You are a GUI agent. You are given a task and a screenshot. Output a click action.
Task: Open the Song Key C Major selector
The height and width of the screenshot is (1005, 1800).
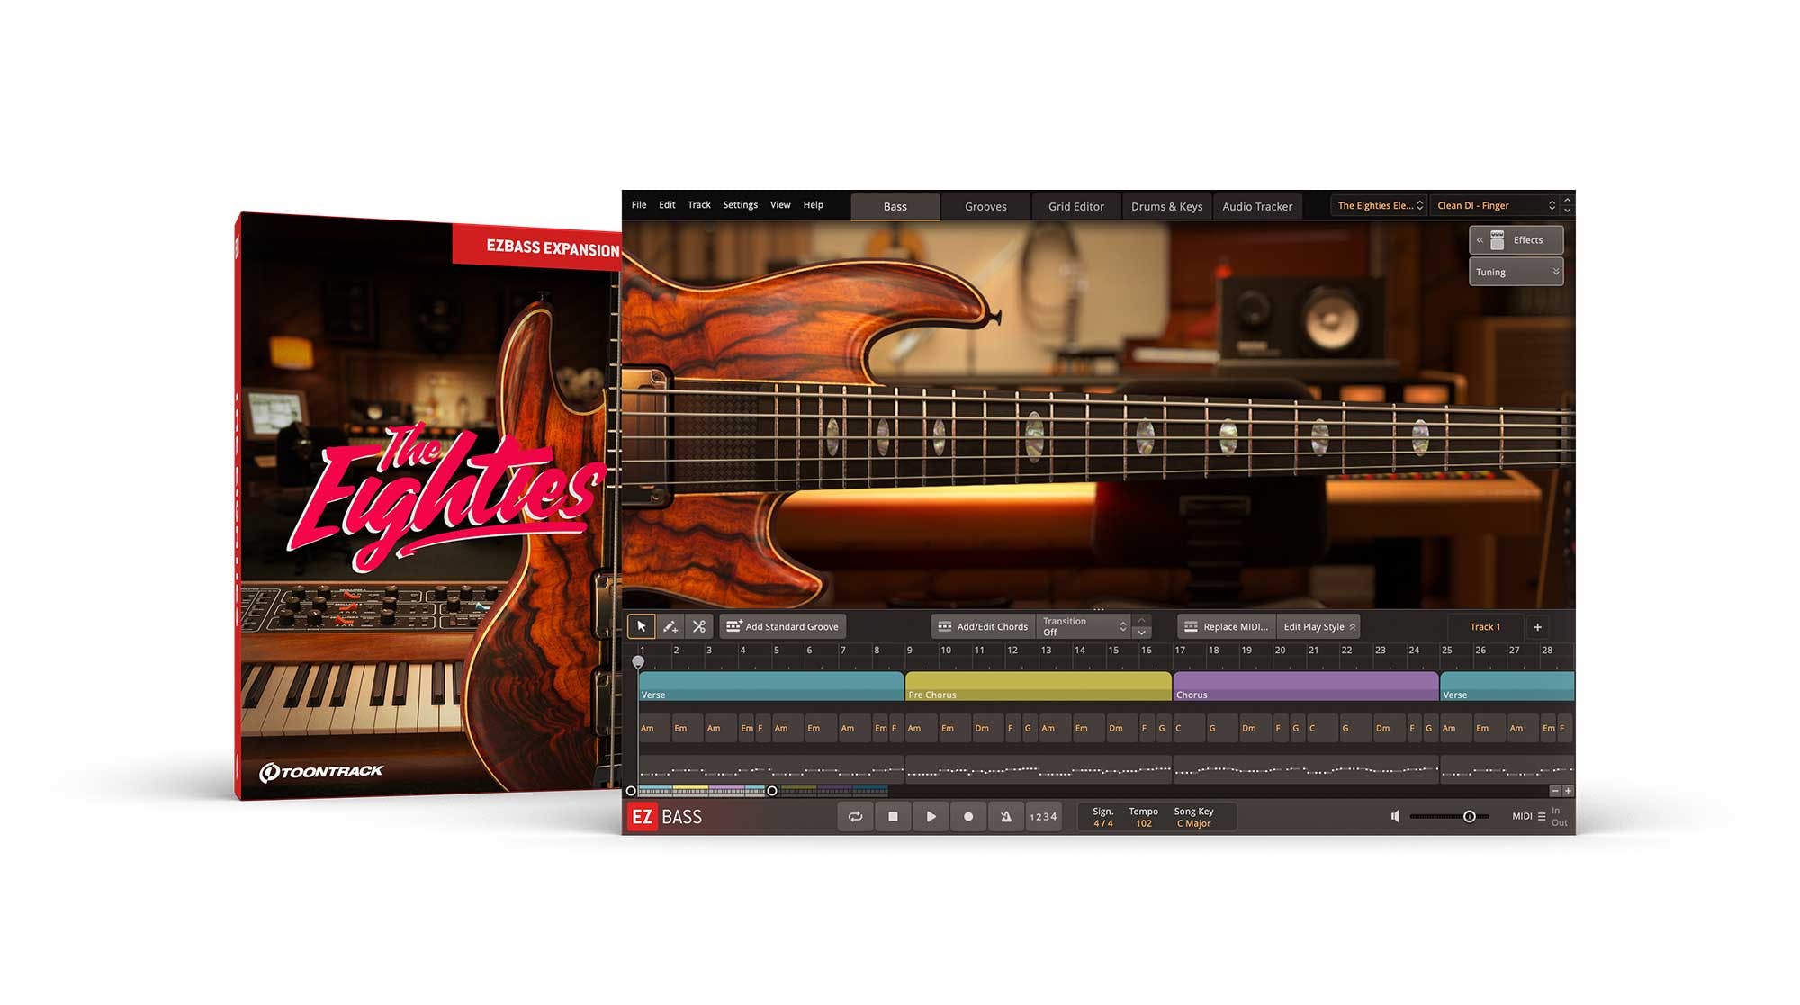tap(1193, 823)
